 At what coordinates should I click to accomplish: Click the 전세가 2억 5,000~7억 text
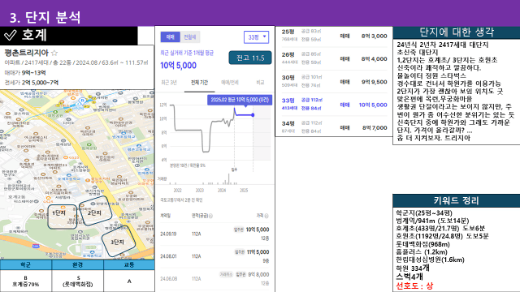[x=32, y=83]
